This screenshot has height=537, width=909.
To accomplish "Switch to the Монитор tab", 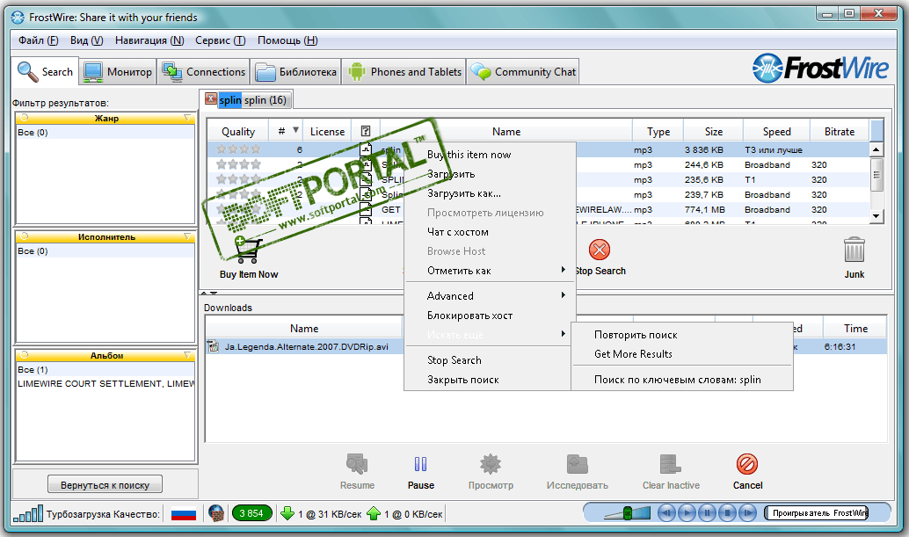I will [119, 72].
